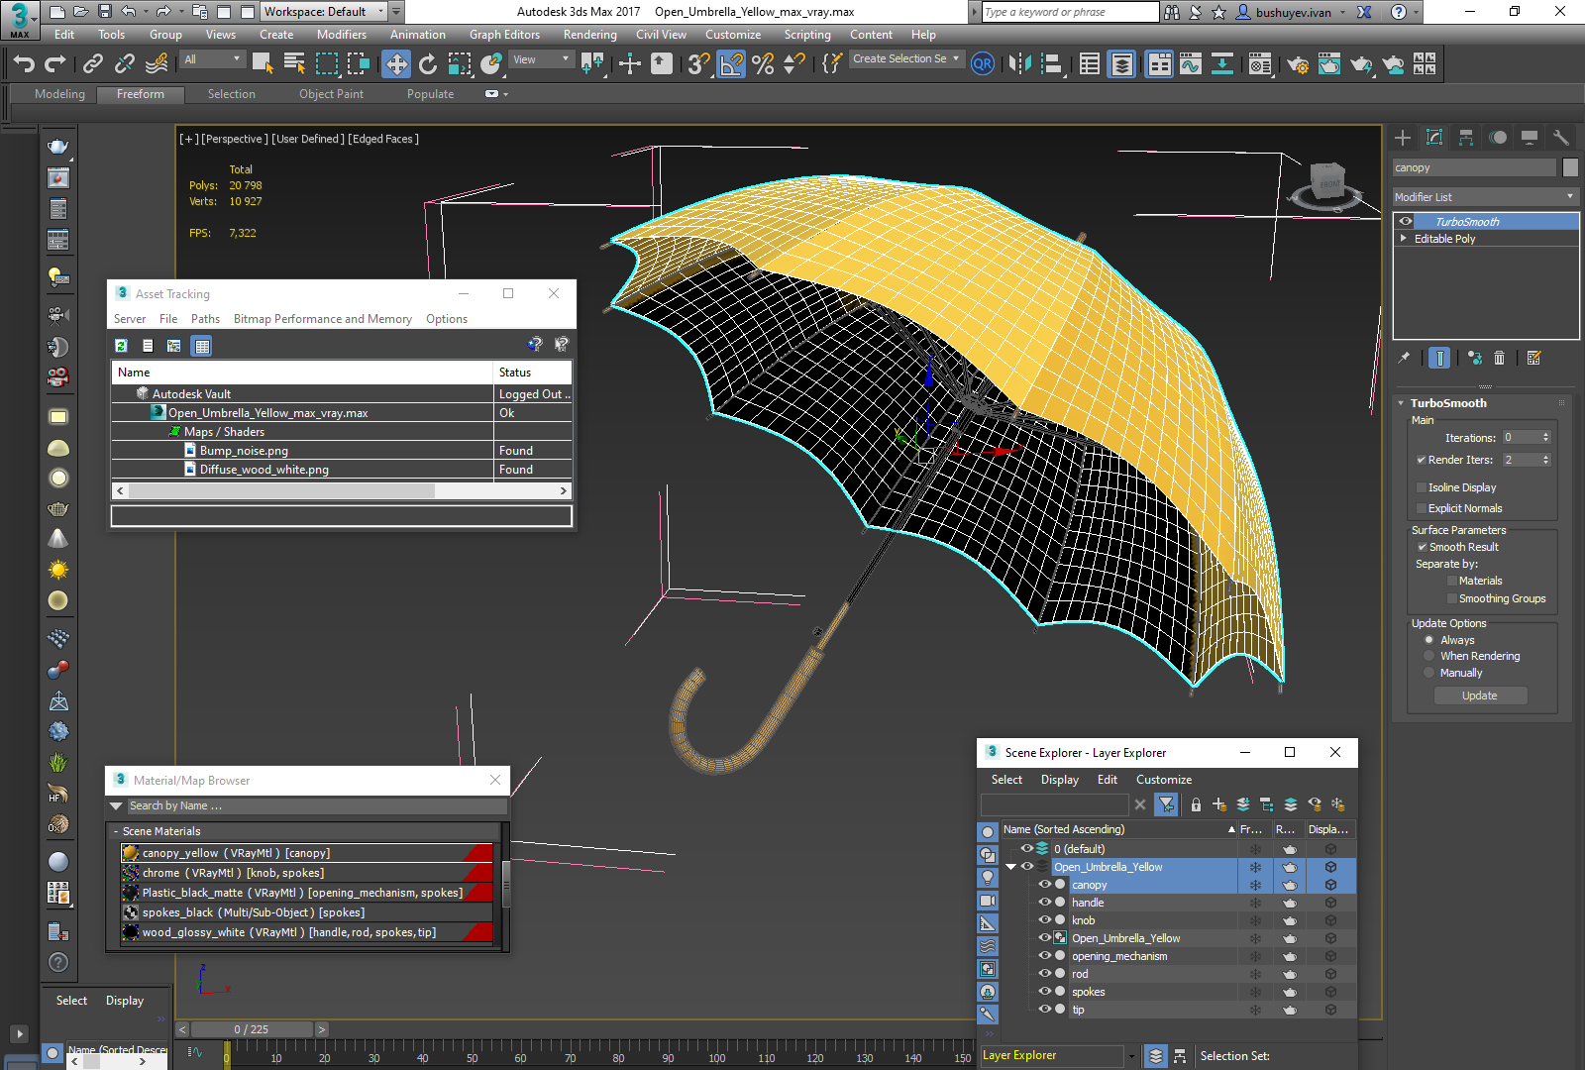Click the QR icon in main toolbar
The width and height of the screenshot is (1585, 1070).
tap(982, 64)
